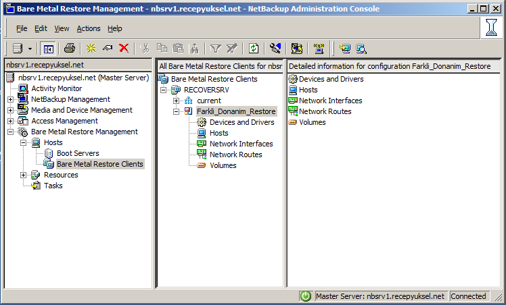Viewport: 506px width, 305px height.
Task: Expand the NetBackup Management node
Action: (x=10, y=99)
